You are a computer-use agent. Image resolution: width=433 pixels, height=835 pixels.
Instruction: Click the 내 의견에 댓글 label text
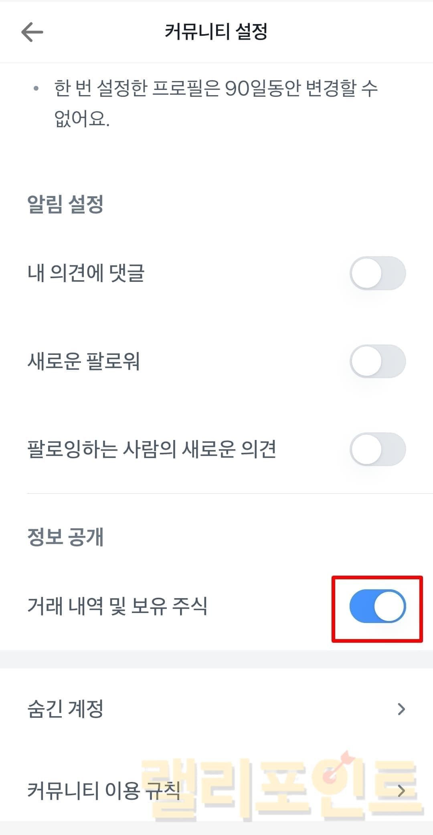point(86,273)
